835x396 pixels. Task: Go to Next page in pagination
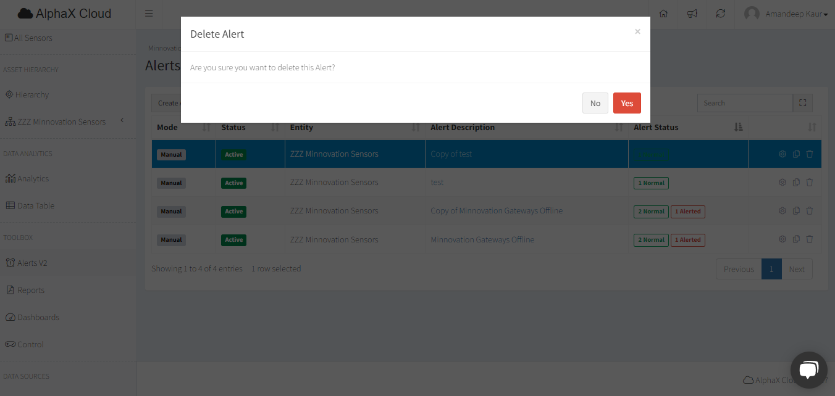click(797, 269)
